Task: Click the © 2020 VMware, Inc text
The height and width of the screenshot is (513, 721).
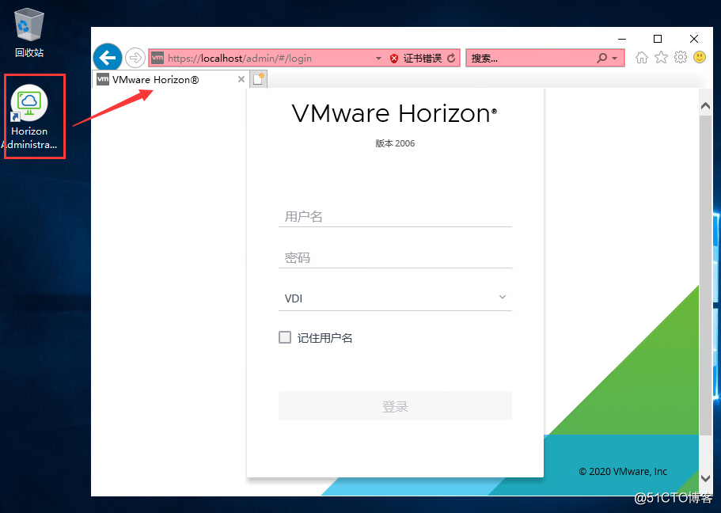Action: (623, 471)
